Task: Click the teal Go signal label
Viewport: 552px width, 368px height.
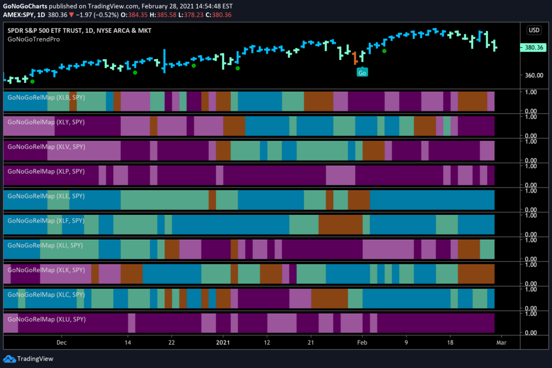Action: pyautogui.click(x=362, y=73)
